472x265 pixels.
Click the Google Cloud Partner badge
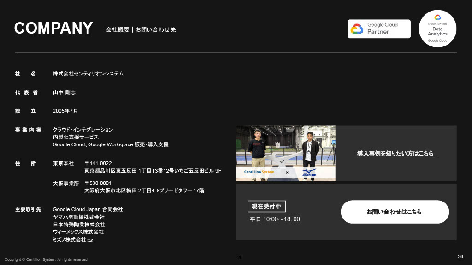pos(379,29)
